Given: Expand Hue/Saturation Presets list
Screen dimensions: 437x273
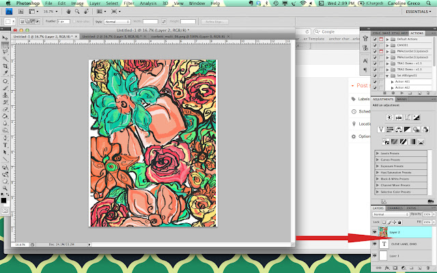Looking at the screenshot, I should pos(378,173).
